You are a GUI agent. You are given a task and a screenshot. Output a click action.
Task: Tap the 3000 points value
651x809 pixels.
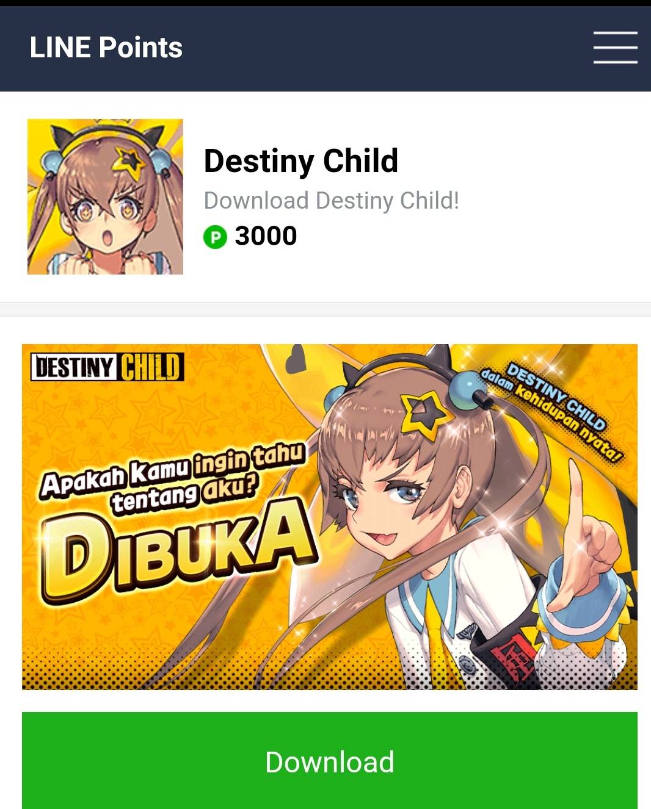coord(266,236)
